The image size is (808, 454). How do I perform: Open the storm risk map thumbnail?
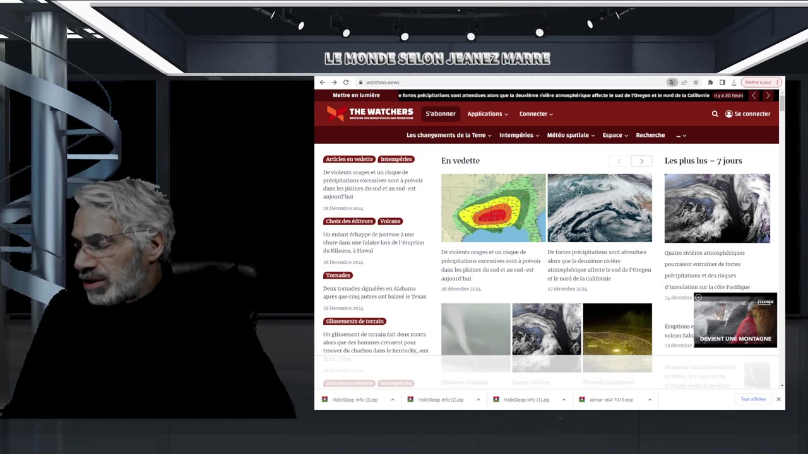pyautogui.click(x=493, y=208)
